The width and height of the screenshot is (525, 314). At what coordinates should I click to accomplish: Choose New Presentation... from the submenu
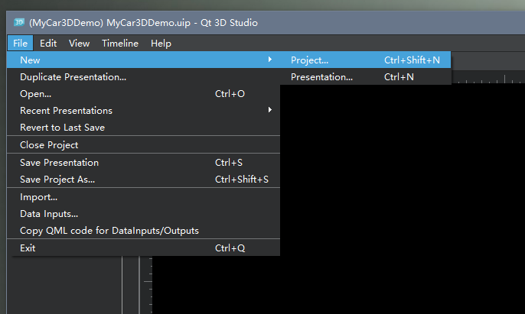pos(365,77)
